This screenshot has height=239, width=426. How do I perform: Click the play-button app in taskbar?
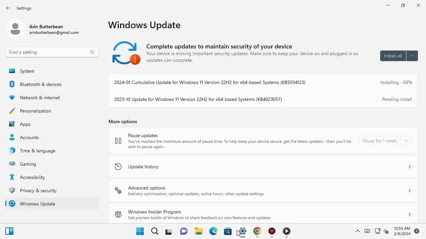(287, 231)
